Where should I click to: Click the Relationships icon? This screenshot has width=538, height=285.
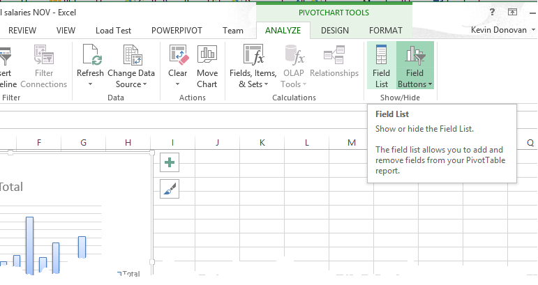[x=334, y=55]
